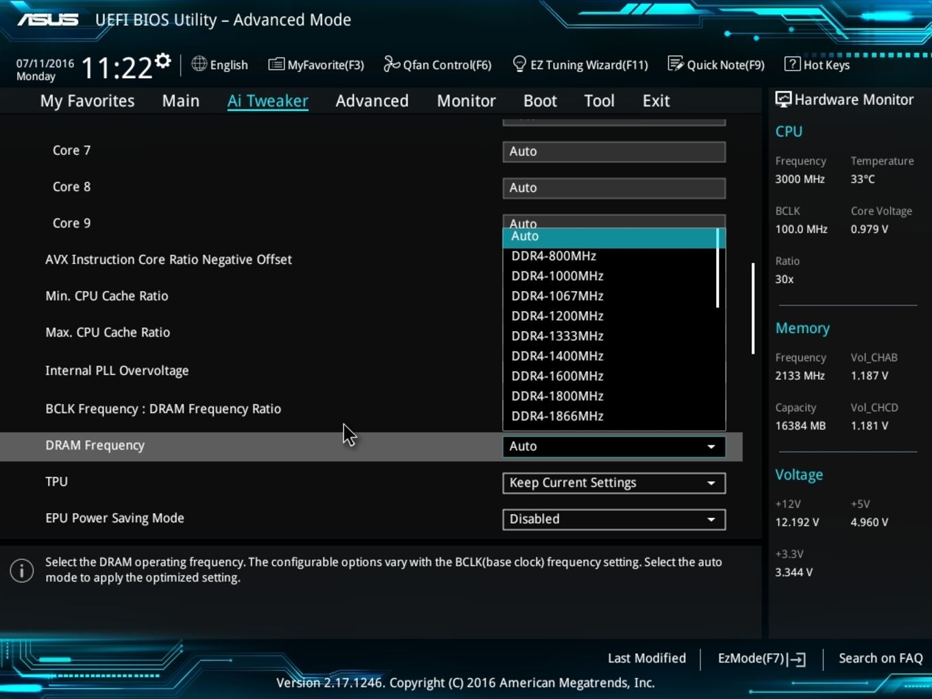
Task: Click the Qfan Control fan icon
Action: (x=391, y=64)
